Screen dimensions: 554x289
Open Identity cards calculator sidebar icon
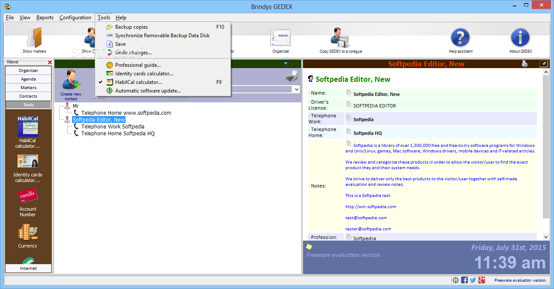pos(28,161)
